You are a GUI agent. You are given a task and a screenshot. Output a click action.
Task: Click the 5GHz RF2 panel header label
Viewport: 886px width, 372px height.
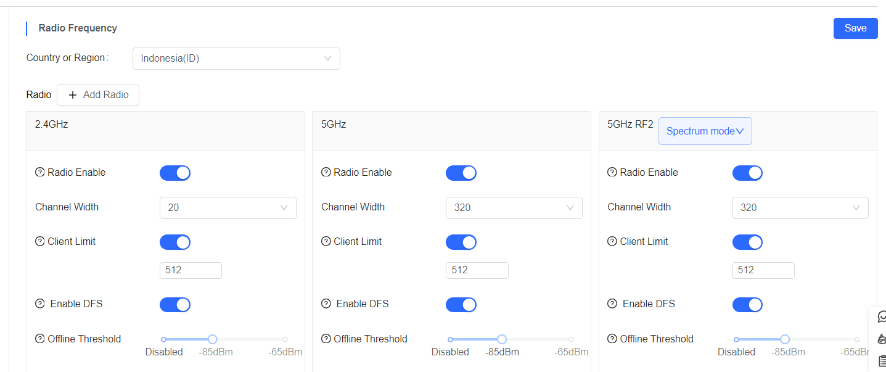630,124
